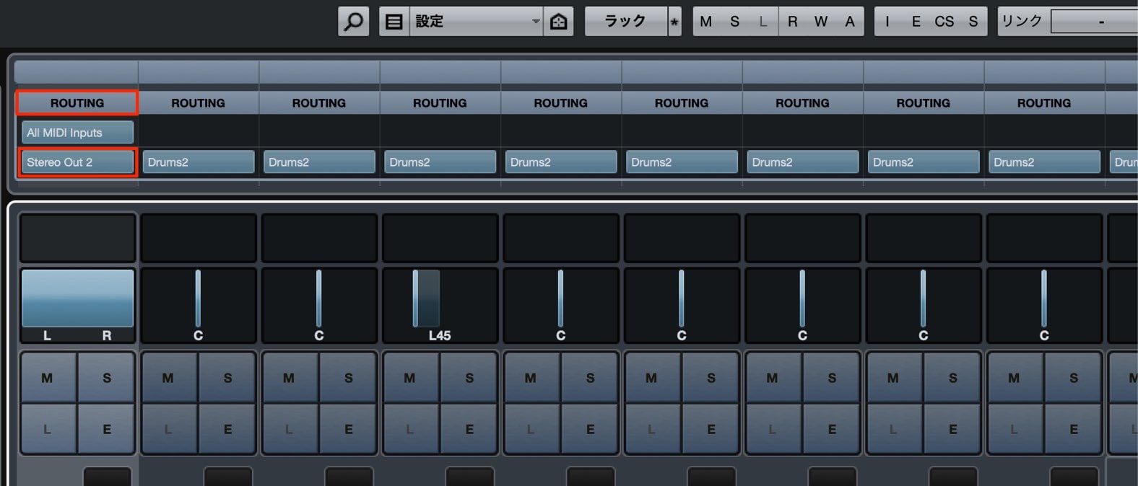
Task: Click the star icon next to ラック
Action: point(674,22)
